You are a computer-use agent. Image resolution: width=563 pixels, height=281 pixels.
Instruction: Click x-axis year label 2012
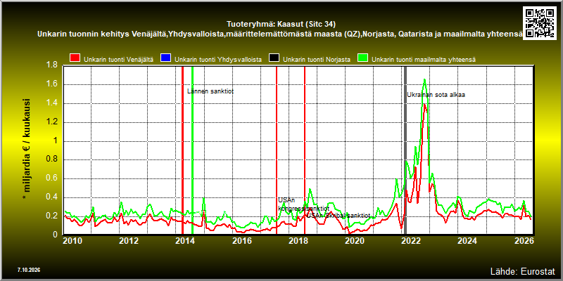coord(129,240)
